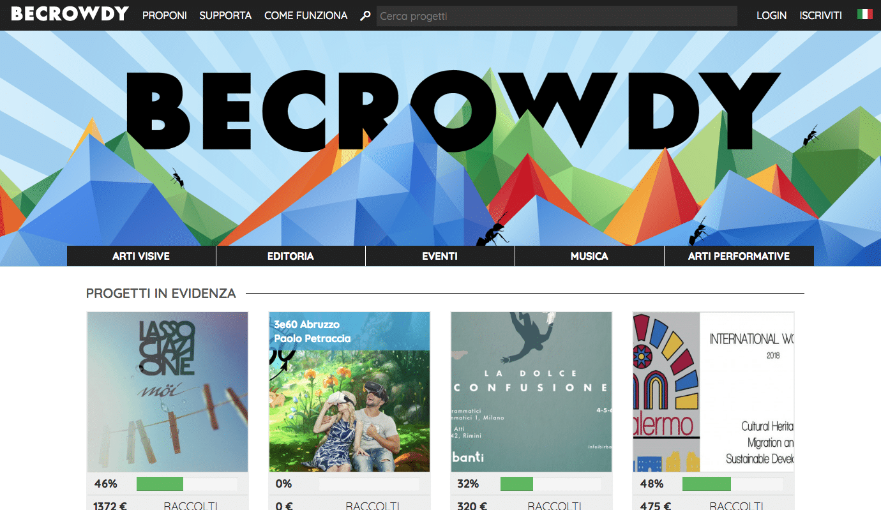Image resolution: width=881 pixels, height=510 pixels.
Task: Open the ARTI PERFORMATIVE category
Action: click(739, 256)
